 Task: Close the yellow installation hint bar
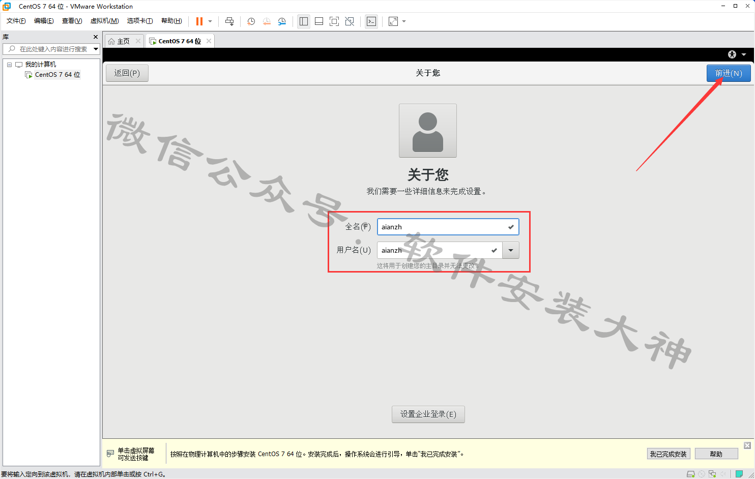[x=747, y=445]
